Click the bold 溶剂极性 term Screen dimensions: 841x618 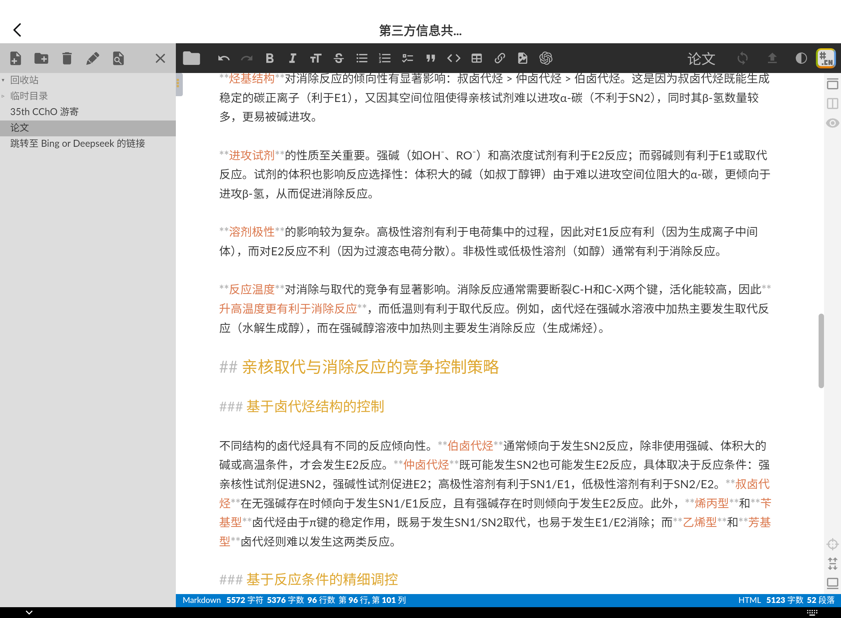coord(252,232)
